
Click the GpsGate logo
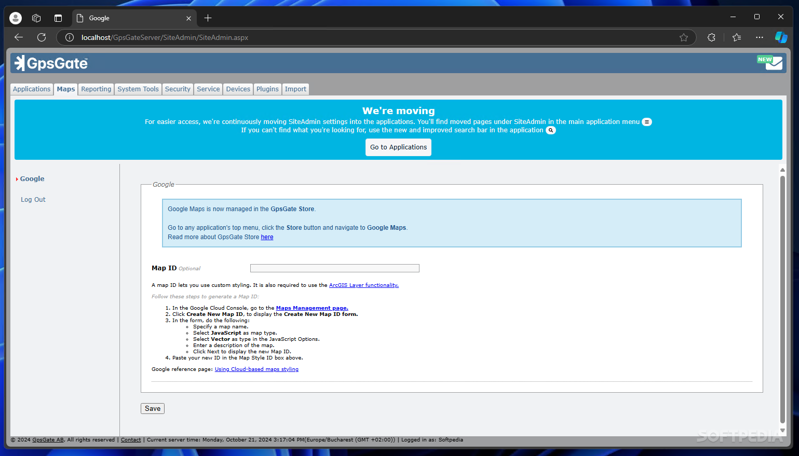click(51, 63)
